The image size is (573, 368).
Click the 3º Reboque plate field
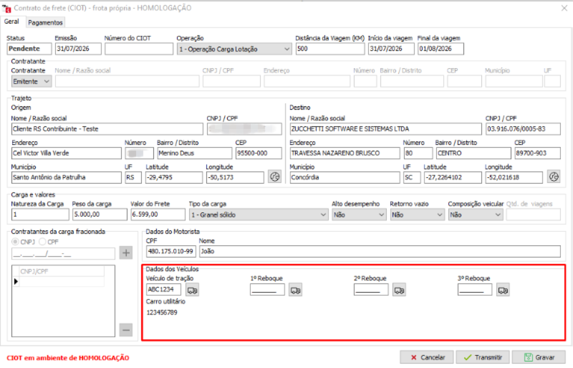click(x=474, y=290)
